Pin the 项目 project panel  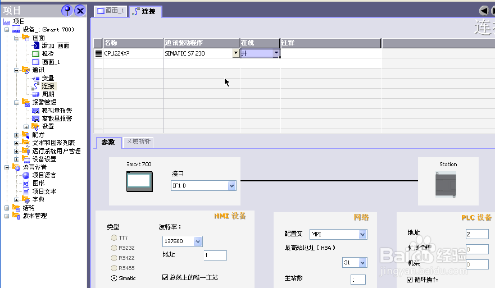pos(67,11)
